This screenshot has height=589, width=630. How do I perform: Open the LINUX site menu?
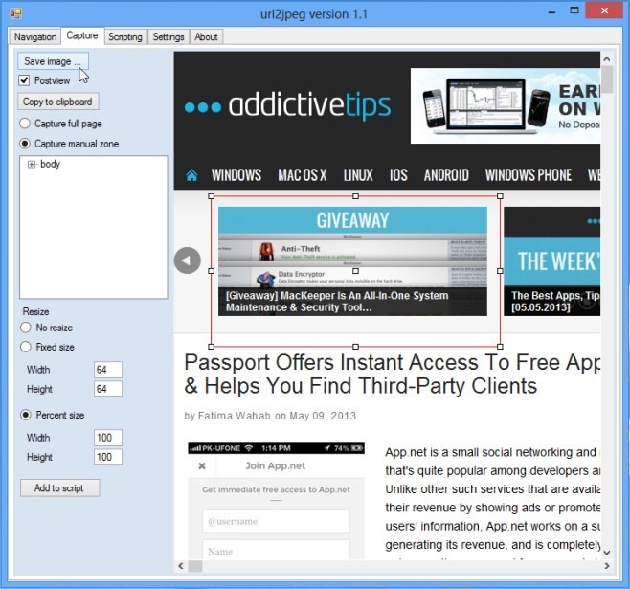pyautogui.click(x=358, y=175)
